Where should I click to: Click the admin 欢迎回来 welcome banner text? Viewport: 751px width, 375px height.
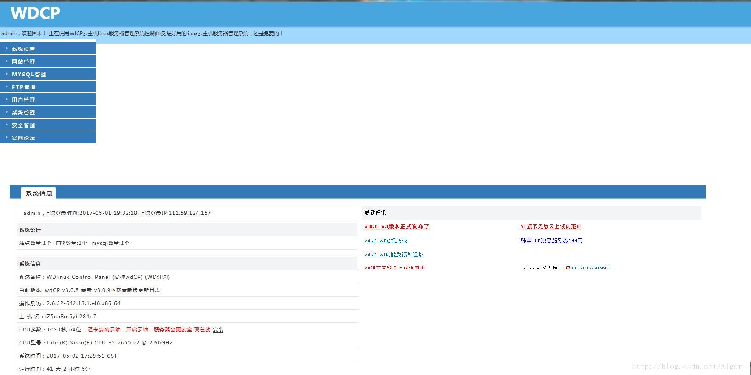142,33
